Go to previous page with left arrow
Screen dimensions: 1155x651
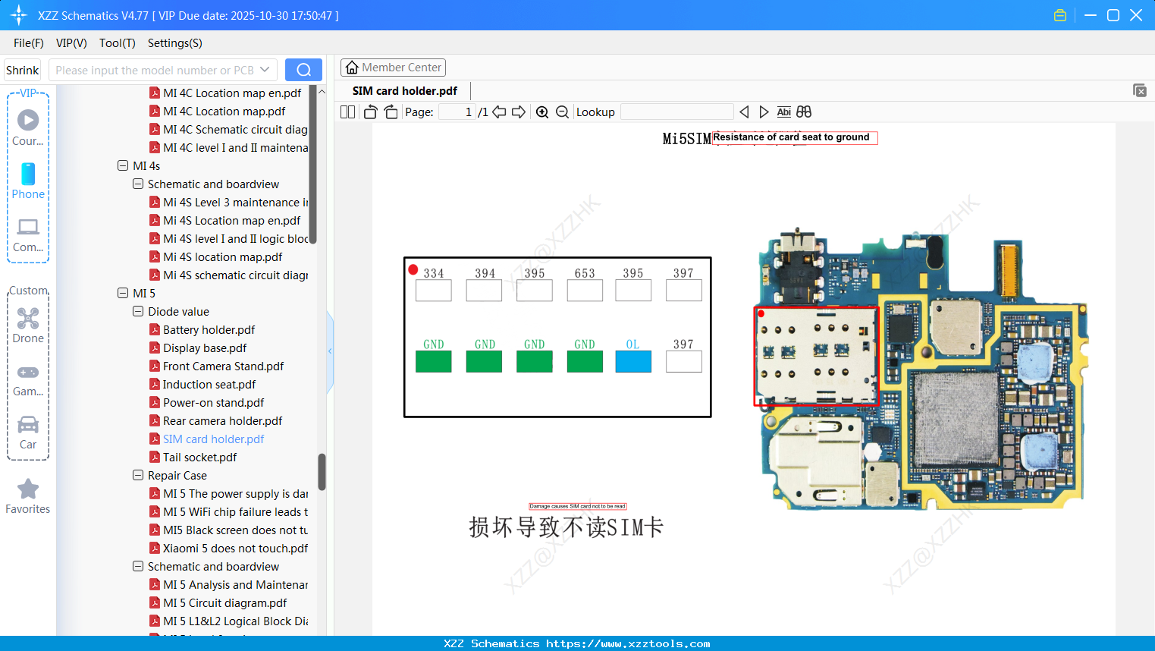pos(499,112)
